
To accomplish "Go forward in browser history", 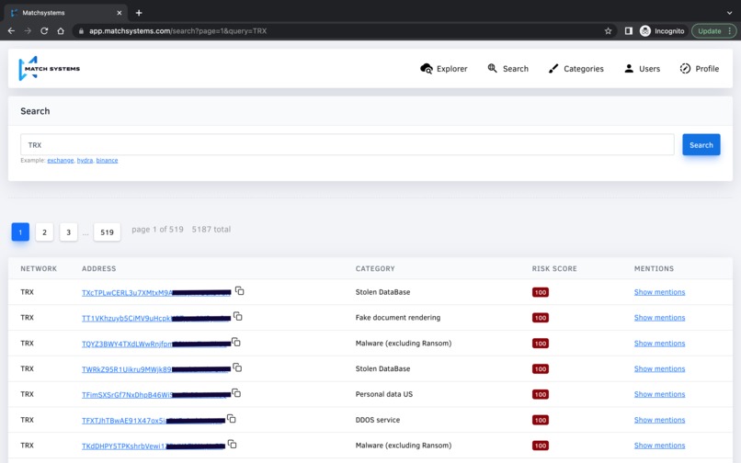I will tap(28, 30).
